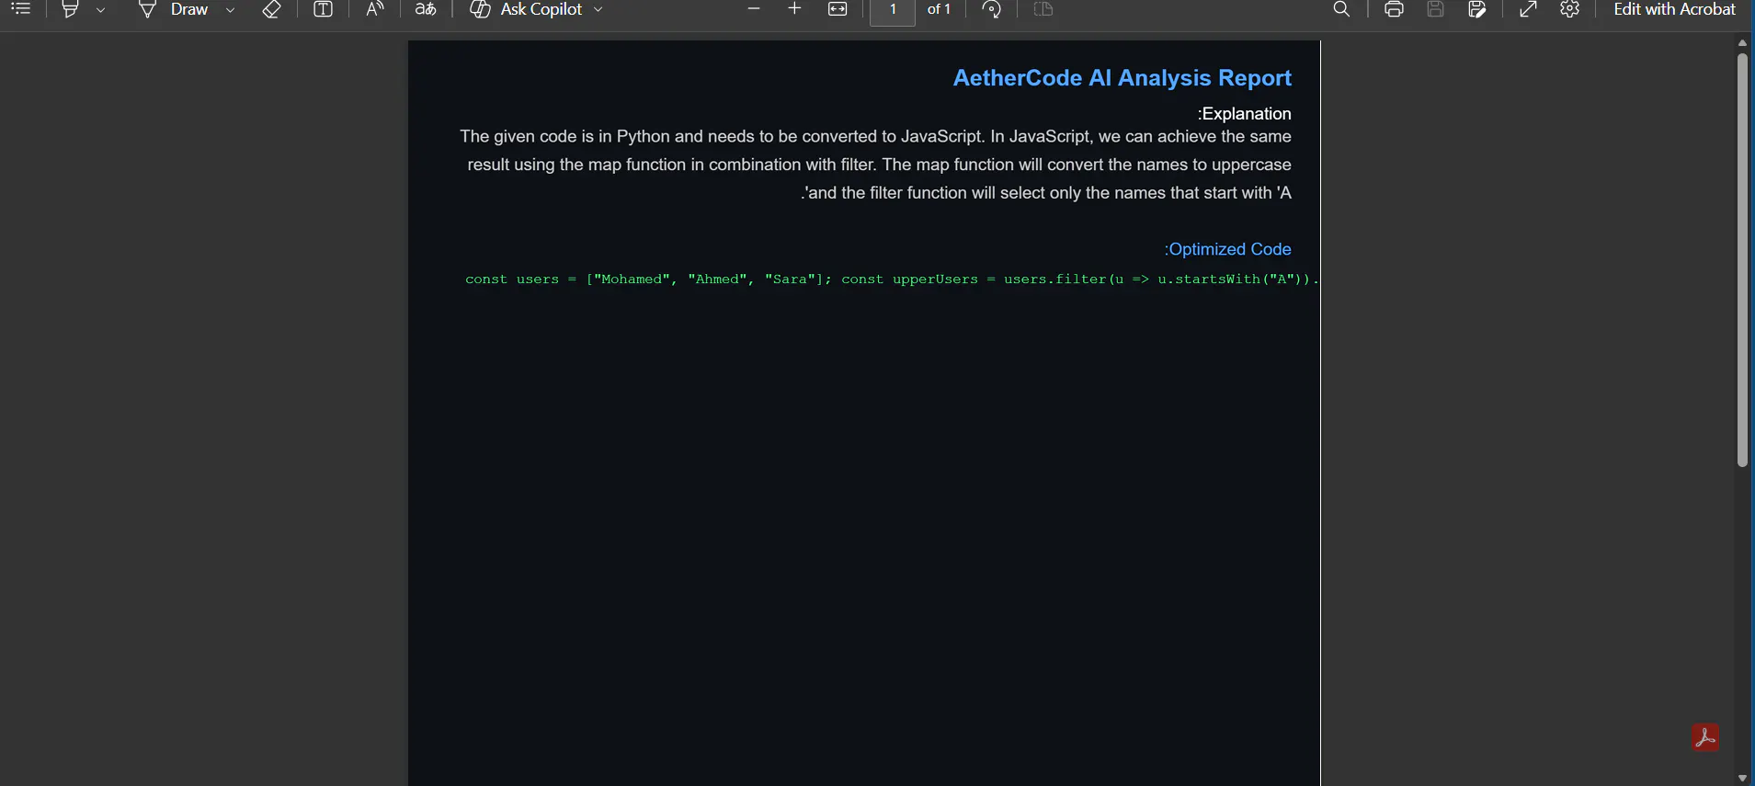Expand the Draw options dropdown arrow

coord(230,10)
